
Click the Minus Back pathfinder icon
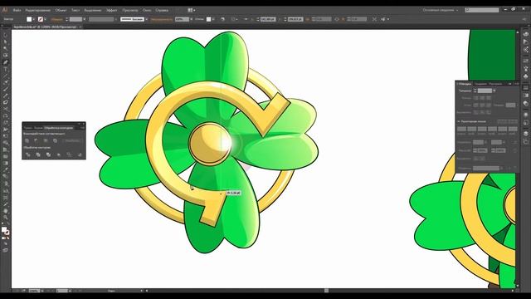click(80, 154)
